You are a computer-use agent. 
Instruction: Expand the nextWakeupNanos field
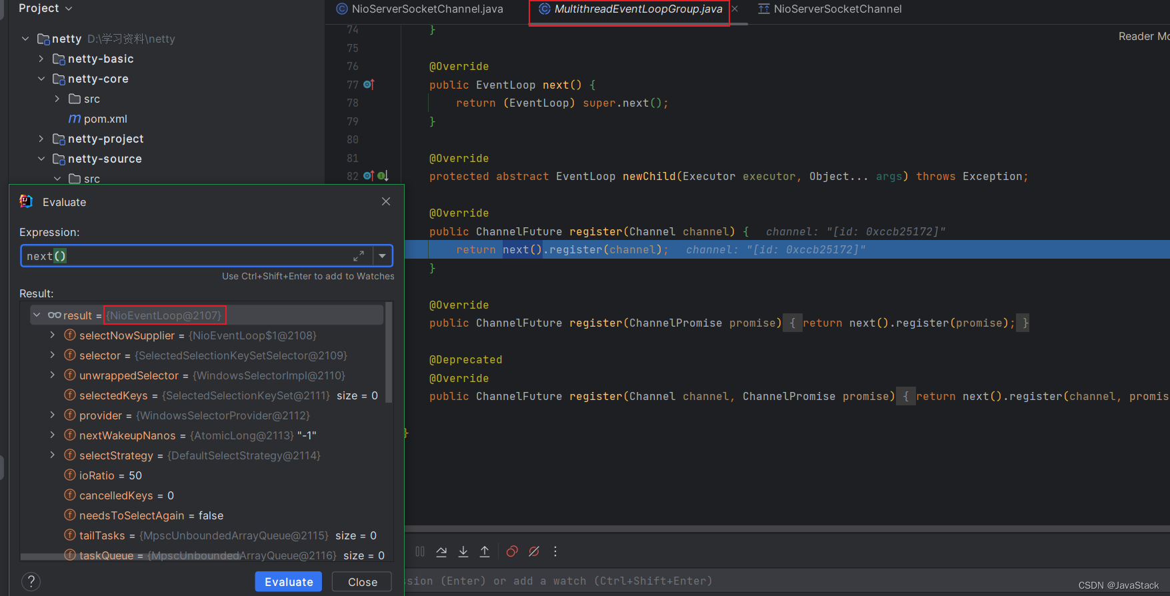pyautogui.click(x=53, y=435)
